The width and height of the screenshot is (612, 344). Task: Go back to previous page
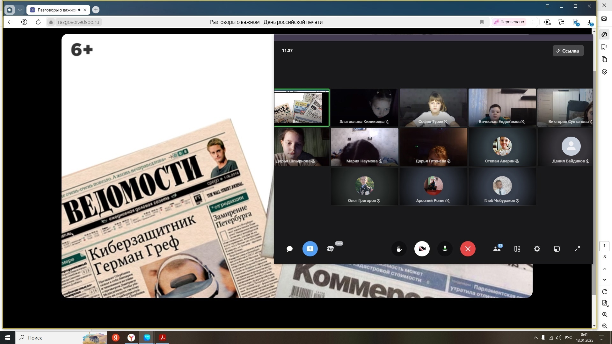(10, 22)
